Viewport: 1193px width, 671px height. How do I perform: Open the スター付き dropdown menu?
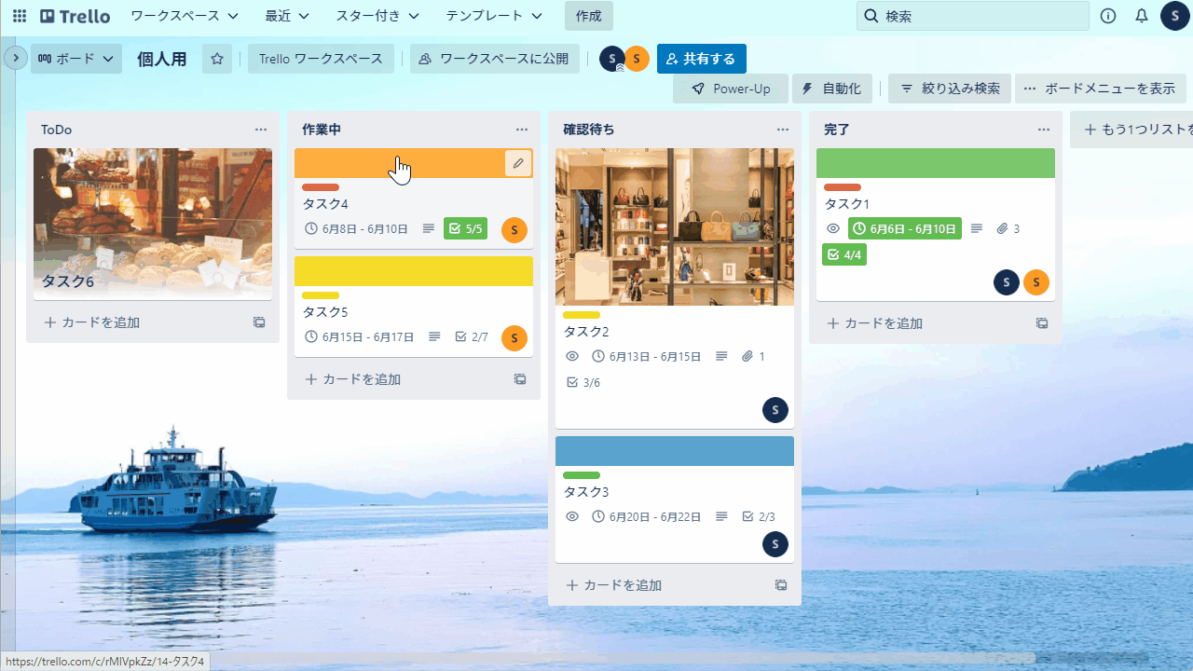[377, 16]
